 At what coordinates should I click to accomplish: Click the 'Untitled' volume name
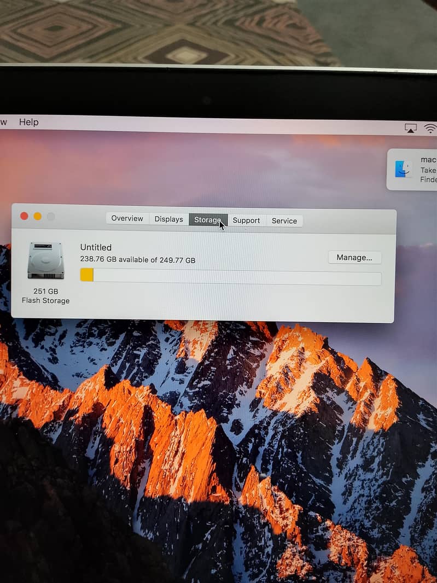point(96,247)
